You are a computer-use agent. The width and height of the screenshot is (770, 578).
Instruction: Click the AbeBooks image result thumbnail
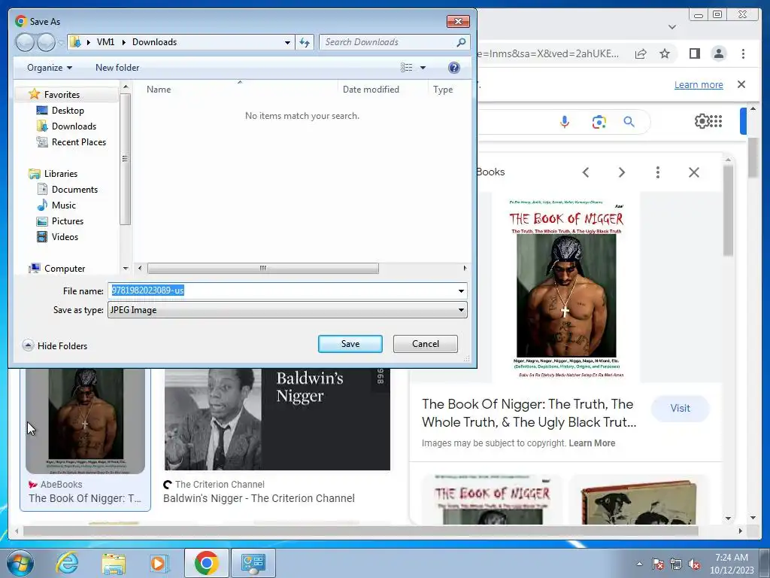(x=85, y=420)
